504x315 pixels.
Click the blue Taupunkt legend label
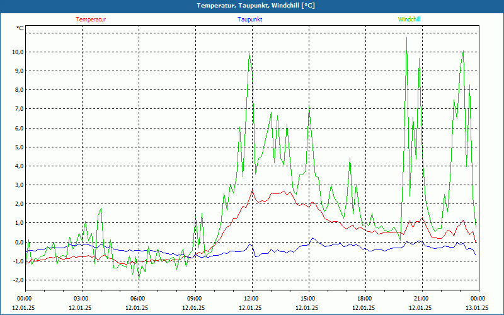(x=250, y=20)
